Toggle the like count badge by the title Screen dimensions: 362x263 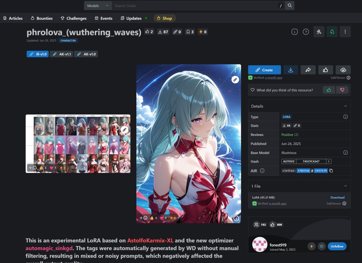(x=149, y=32)
